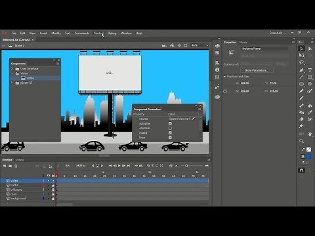
Task: Go to the first frame
Action: coord(110,166)
